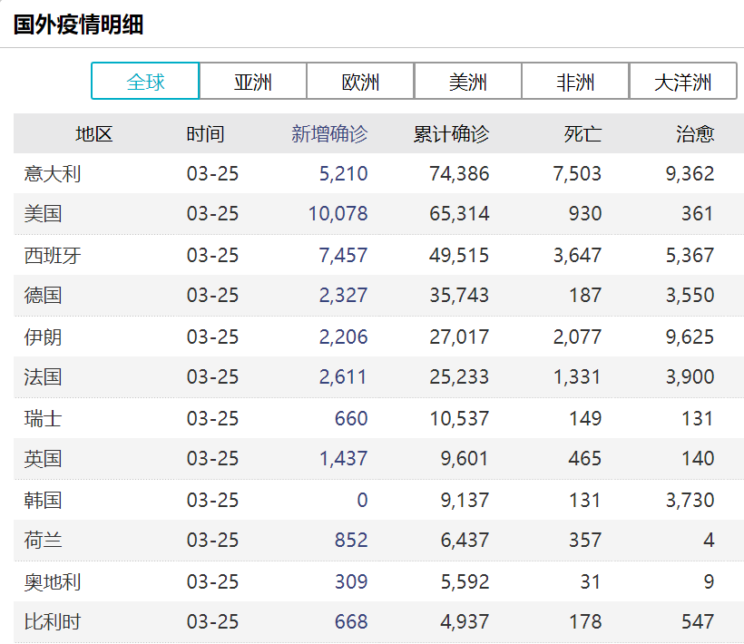
Task: Switch to the 亚洲 tab
Action: pos(253,81)
